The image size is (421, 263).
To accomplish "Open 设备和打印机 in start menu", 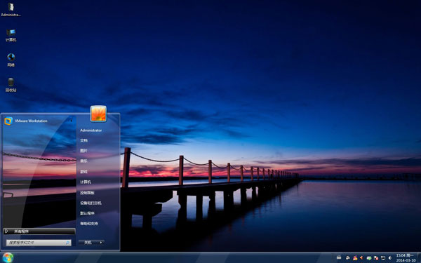I will click(x=91, y=203).
